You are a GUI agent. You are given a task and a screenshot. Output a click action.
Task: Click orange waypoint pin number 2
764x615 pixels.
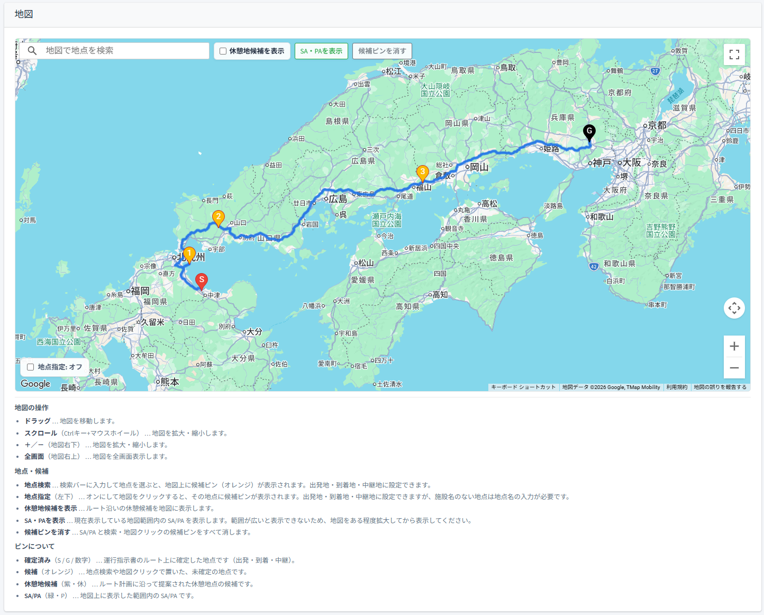pos(219,219)
